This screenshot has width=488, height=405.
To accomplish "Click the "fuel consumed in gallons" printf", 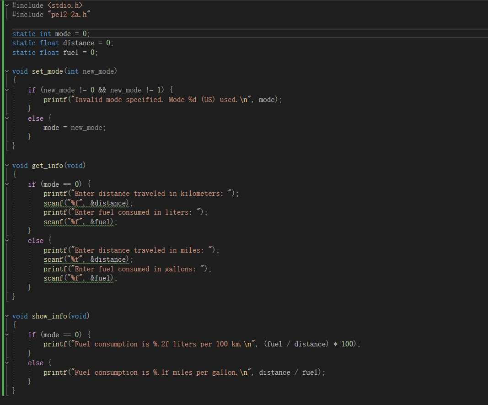I will pos(127,269).
